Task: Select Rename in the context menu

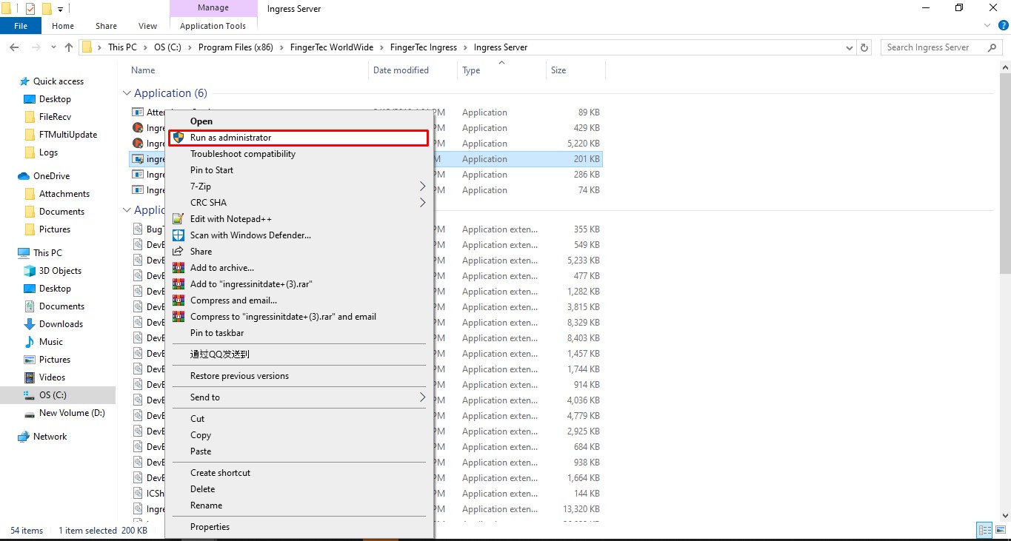Action: click(x=206, y=505)
